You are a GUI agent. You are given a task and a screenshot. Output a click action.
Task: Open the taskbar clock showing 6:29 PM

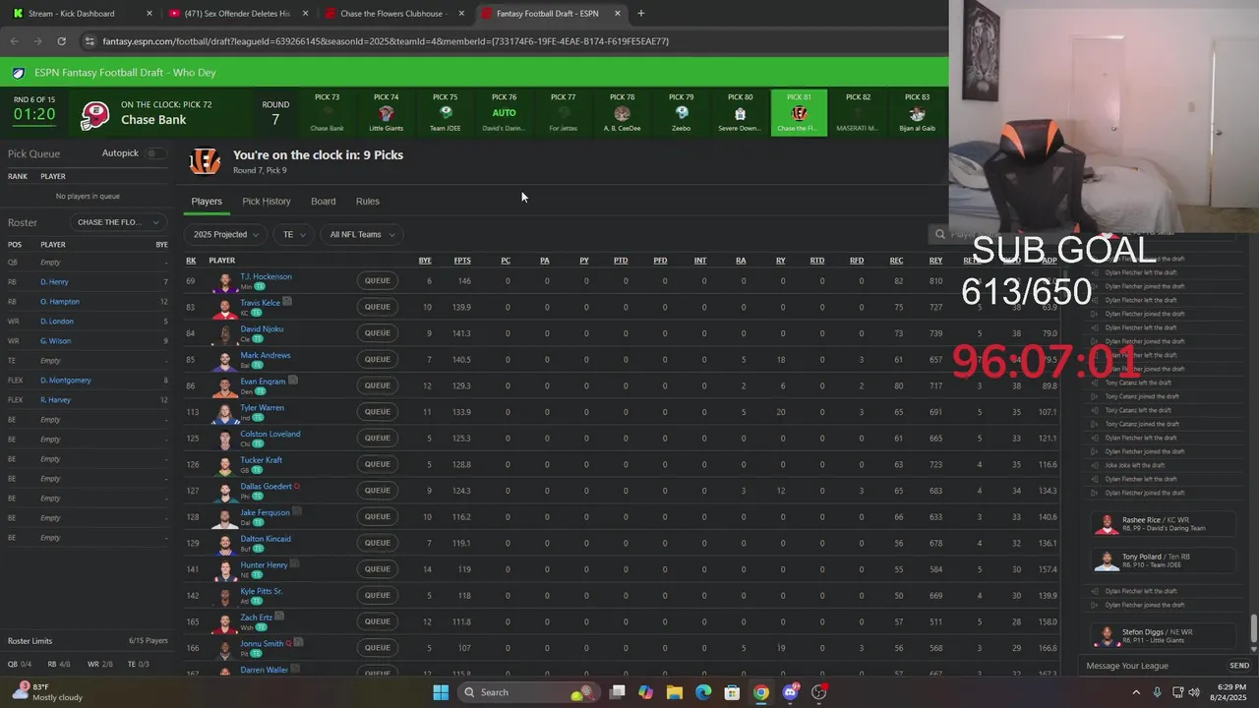pyautogui.click(x=1229, y=692)
